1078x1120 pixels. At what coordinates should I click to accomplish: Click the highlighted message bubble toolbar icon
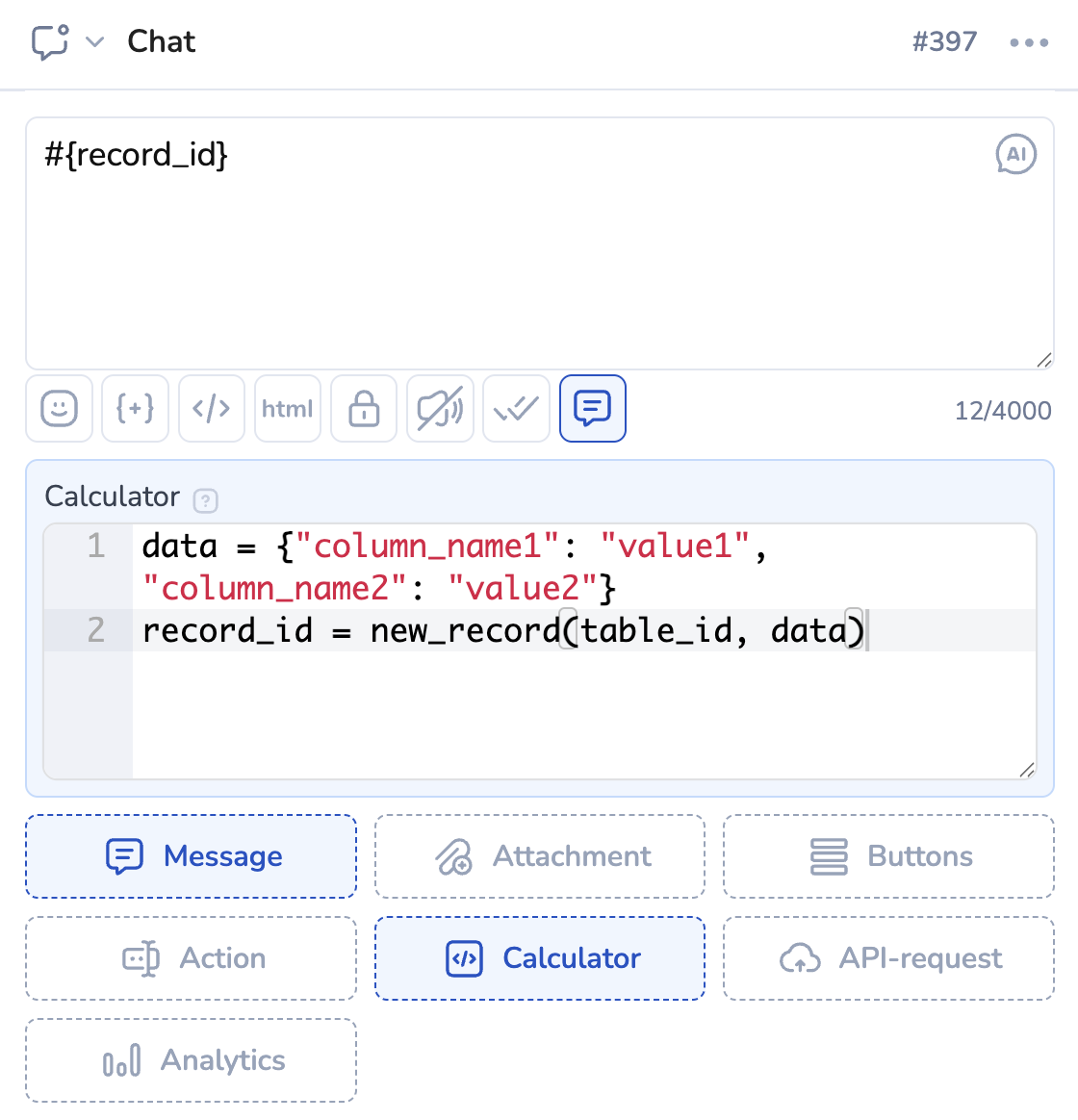(x=593, y=409)
